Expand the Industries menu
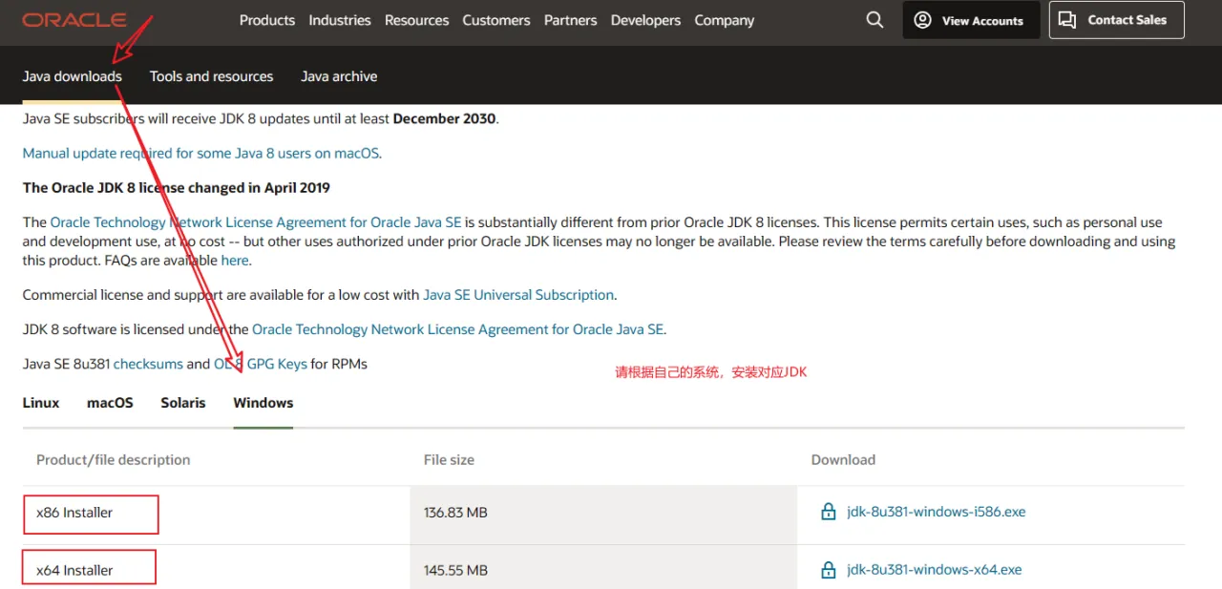 coord(340,20)
